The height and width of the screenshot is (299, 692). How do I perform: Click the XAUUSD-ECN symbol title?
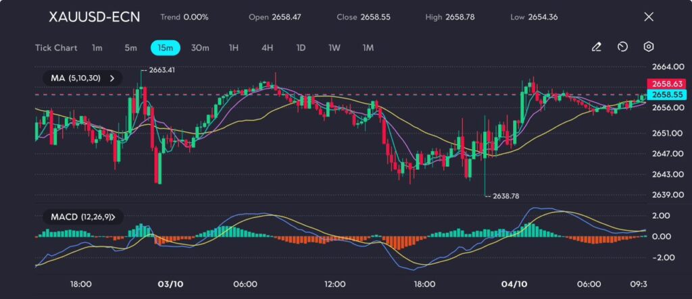pos(95,17)
